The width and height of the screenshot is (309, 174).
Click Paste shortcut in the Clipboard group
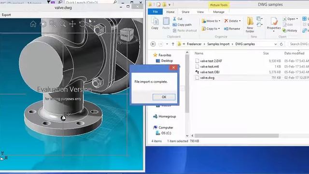(184, 30)
